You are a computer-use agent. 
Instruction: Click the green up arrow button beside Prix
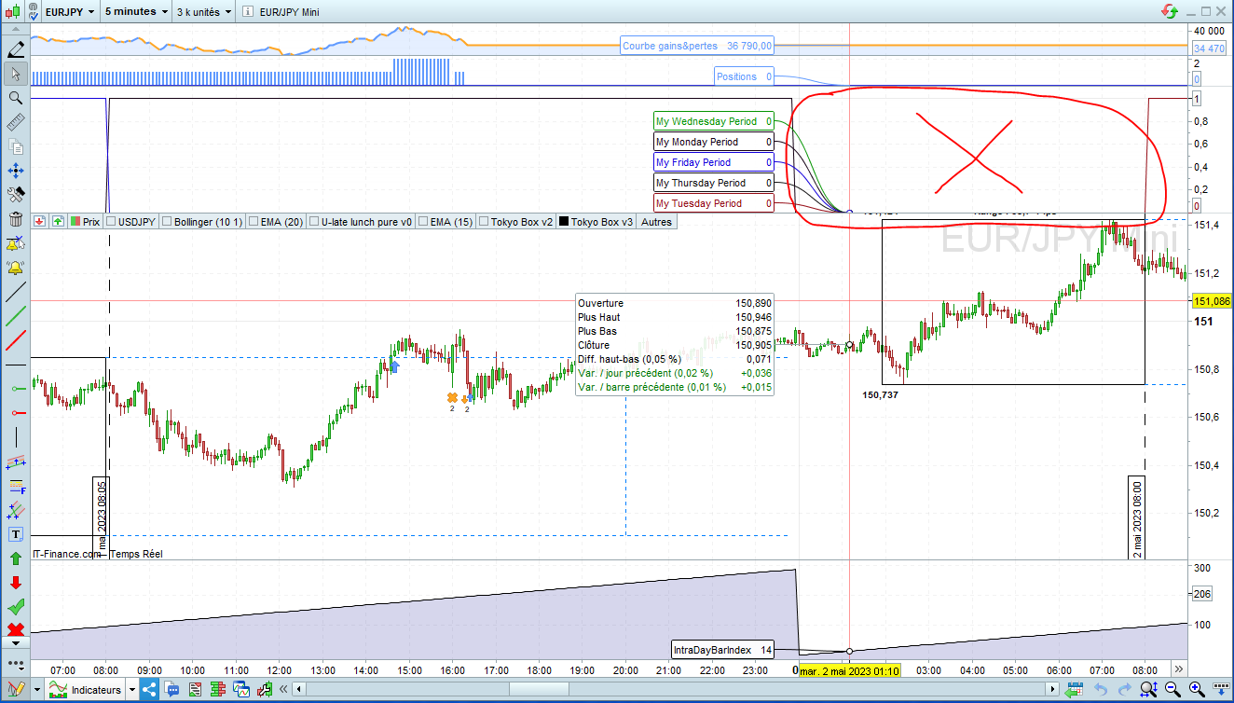58,222
